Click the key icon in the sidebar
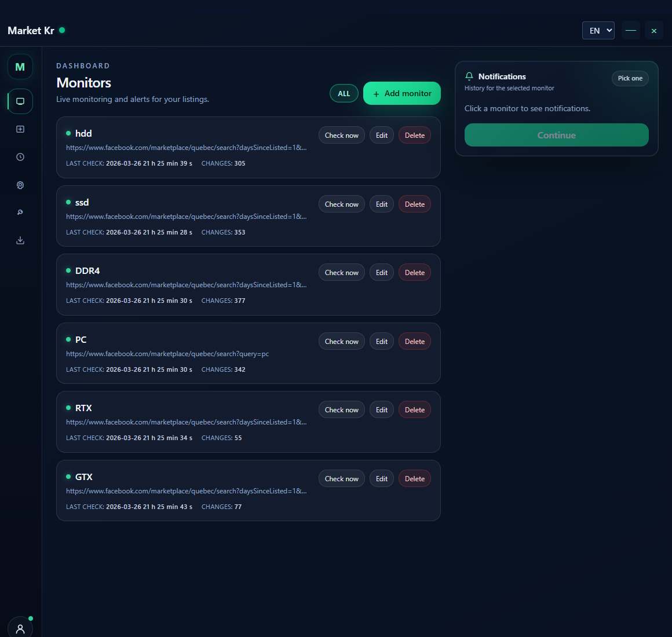This screenshot has height=637, width=672. (x=20, y=213)
